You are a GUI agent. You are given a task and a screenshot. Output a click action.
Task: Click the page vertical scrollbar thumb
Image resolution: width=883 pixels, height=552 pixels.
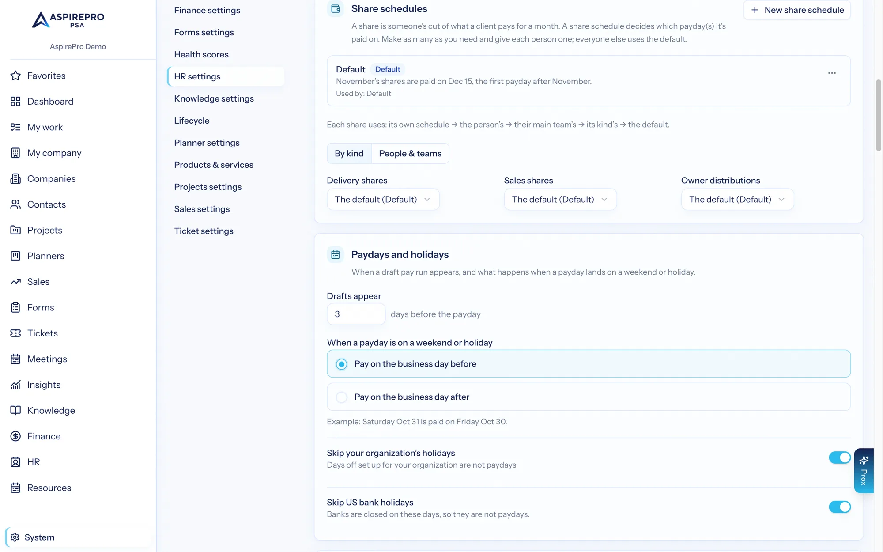click(878, 115)
